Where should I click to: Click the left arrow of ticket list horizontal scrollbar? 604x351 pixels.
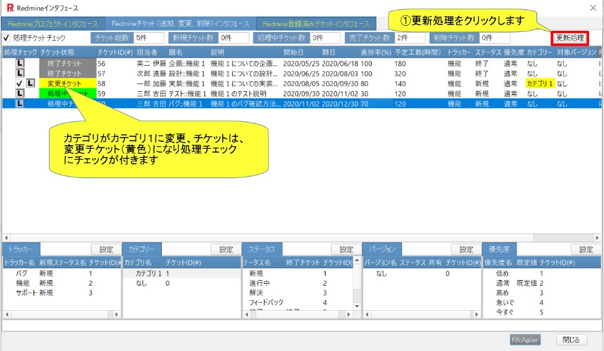pyautogui.click(x=6, y=237)
